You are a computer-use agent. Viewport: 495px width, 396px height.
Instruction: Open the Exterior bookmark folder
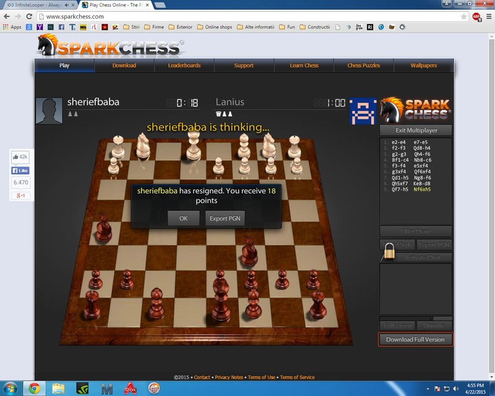point(181,27)
